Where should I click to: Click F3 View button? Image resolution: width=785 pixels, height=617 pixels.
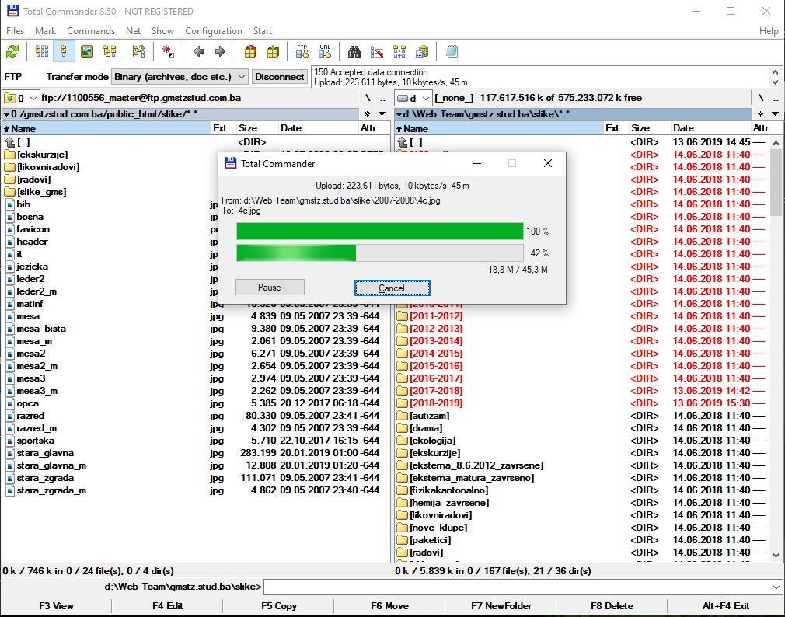coord(56,605)
